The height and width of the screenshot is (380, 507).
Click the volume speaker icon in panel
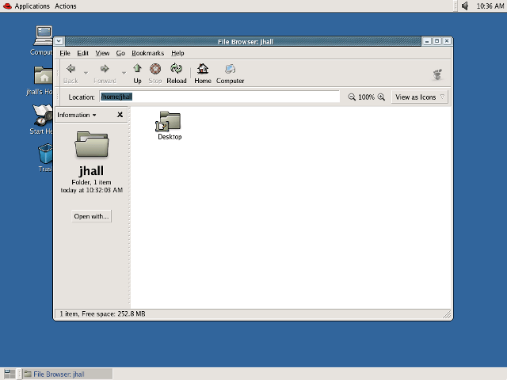(464, 6)
